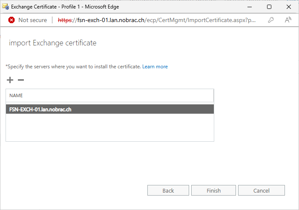Start the Read aloud icon
Image resolution: width=299 pixels, height=210 pixels.
pos(288,20)
